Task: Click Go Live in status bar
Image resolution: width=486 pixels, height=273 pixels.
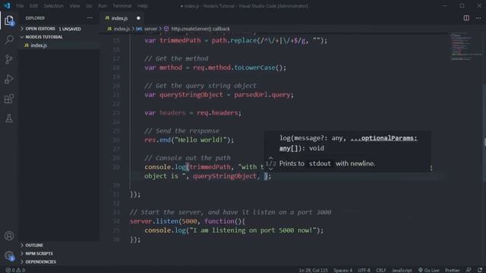Action: [x=428, y=270]
